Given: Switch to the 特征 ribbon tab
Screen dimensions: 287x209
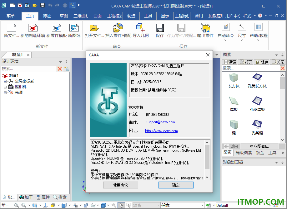Looking at the screenshot, I should coord(47,16).
